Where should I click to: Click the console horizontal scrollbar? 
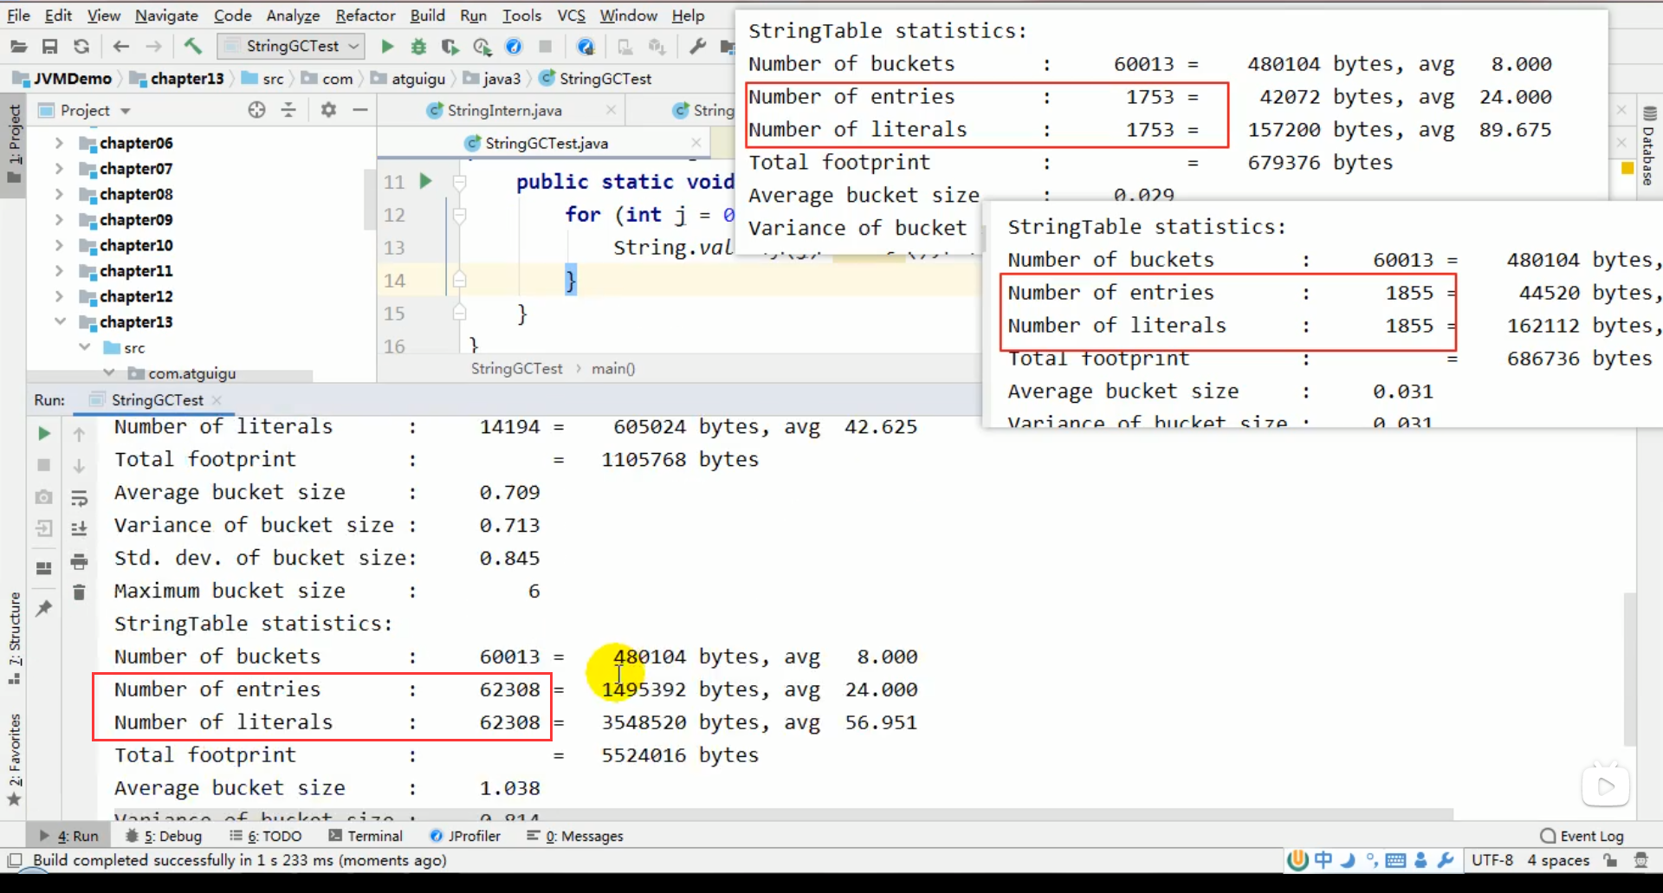coord(783,815)
